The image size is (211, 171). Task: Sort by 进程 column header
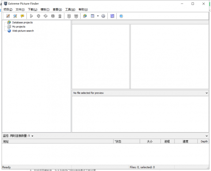coord(167,141)
